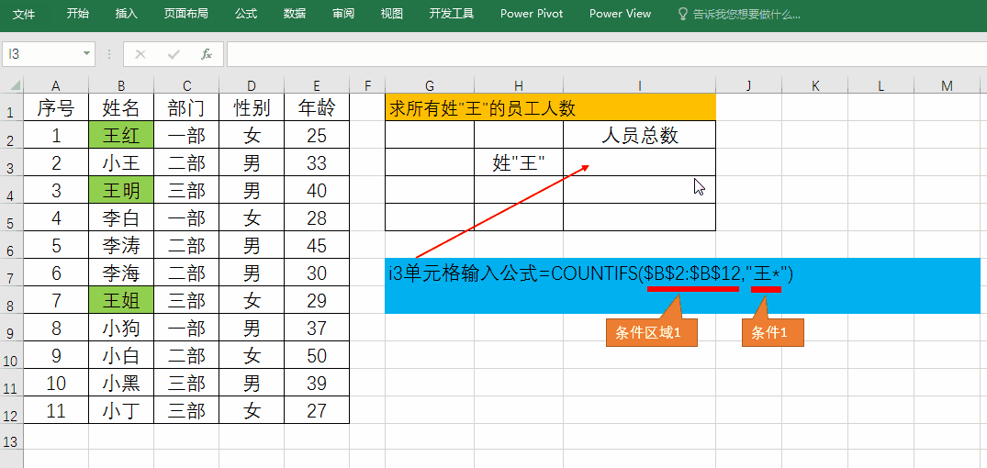This screenshot has height=468, width=987.
Task: Expand the Name Box dropdown arrow
Action: [x=87, y=54]
